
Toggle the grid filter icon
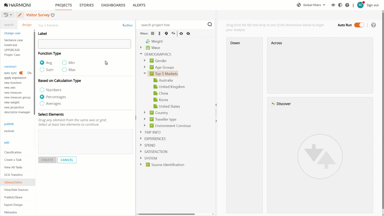[x=153, y=34]
